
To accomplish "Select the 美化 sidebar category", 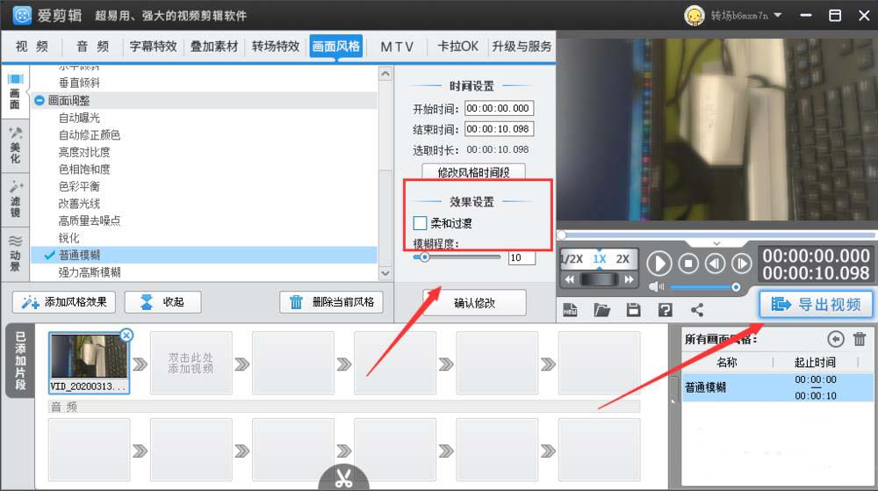I will pos(15,146).
